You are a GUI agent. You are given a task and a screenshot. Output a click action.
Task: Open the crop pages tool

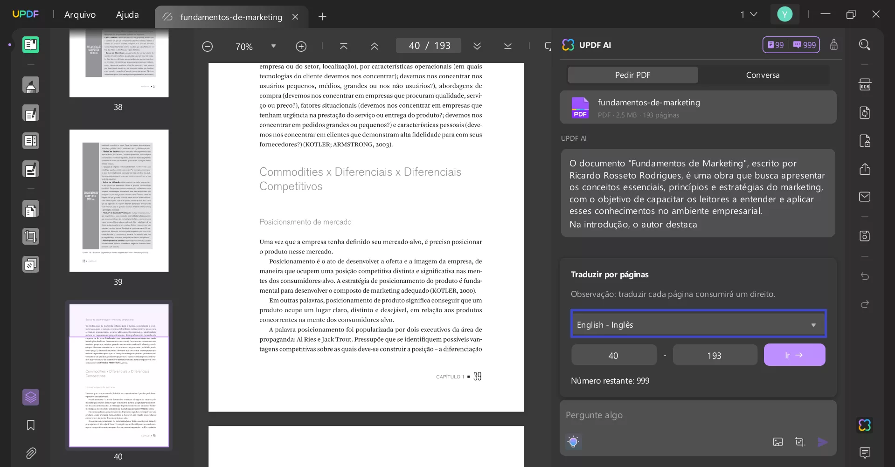tap(31, 236)
